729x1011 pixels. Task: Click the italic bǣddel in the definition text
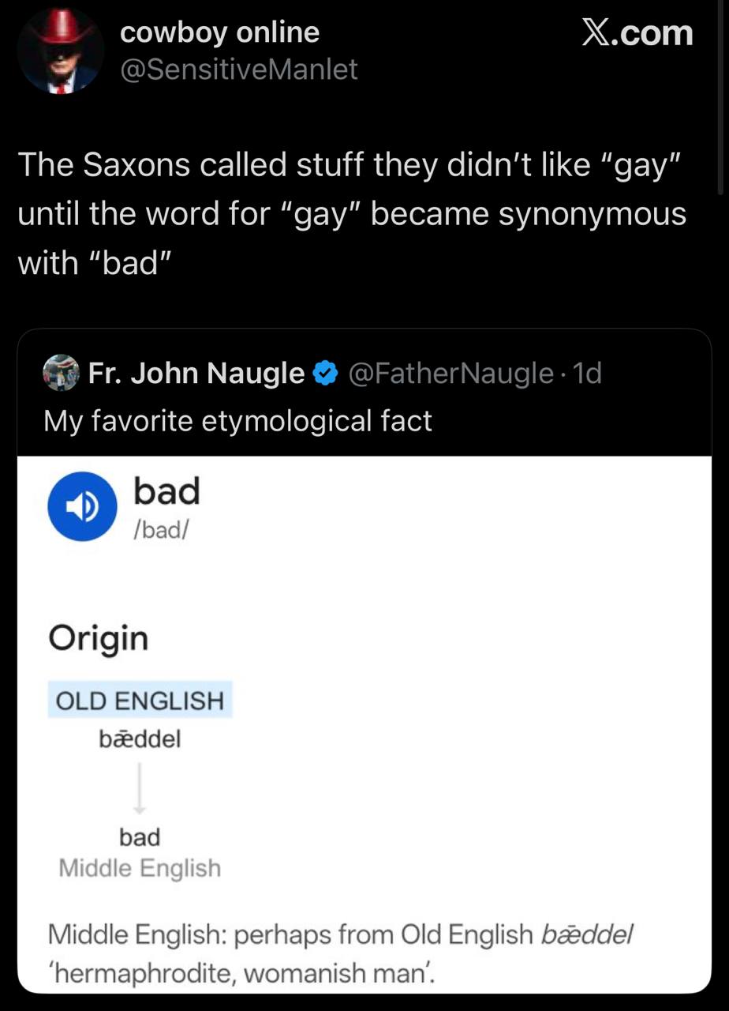pos(587,934)
